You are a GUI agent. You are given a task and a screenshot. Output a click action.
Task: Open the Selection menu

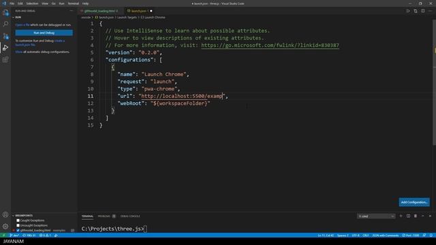coord(32,3)
